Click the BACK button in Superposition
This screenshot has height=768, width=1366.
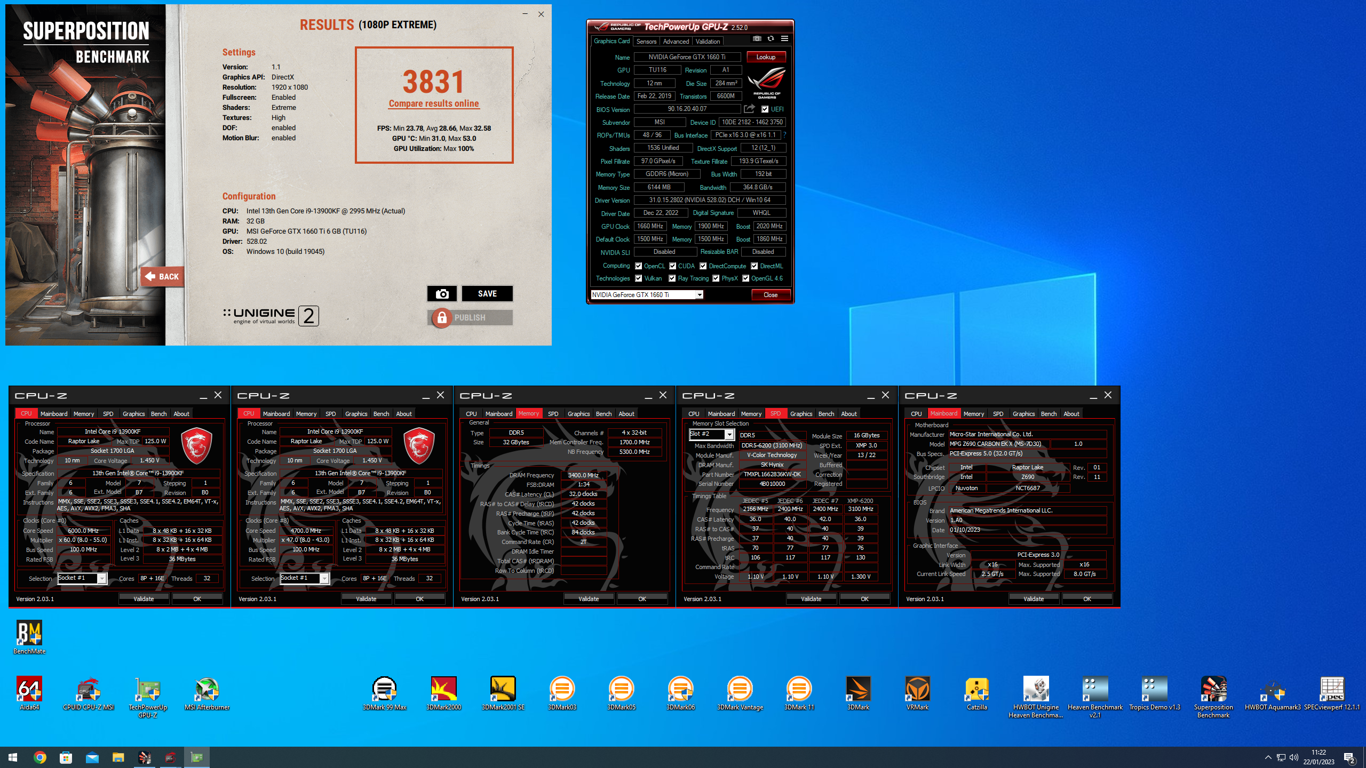(162, 276)
